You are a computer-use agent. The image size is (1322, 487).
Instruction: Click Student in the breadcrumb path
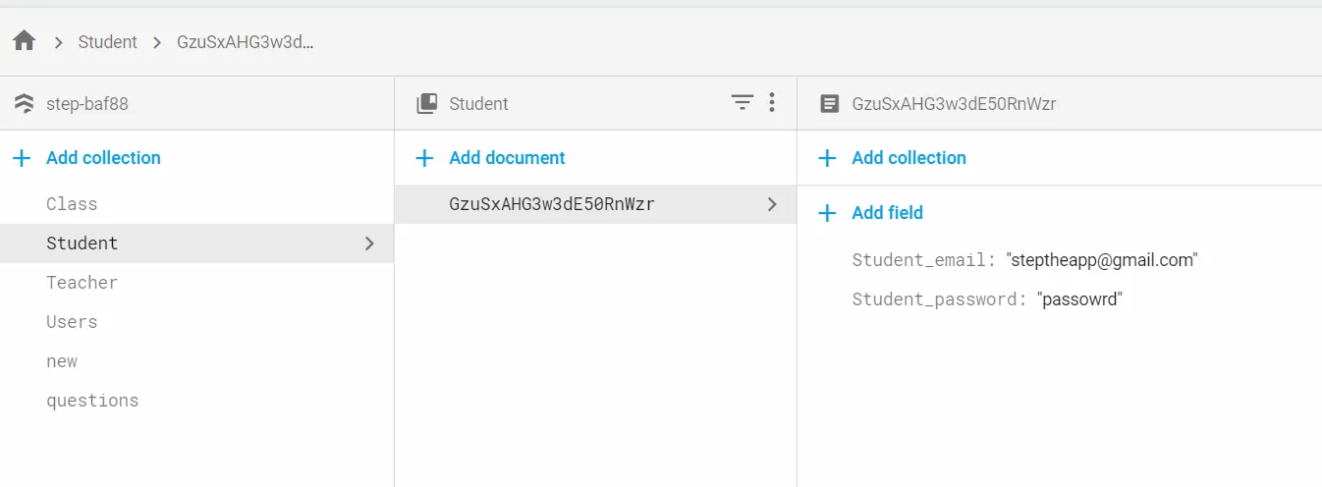coord(108,42)
